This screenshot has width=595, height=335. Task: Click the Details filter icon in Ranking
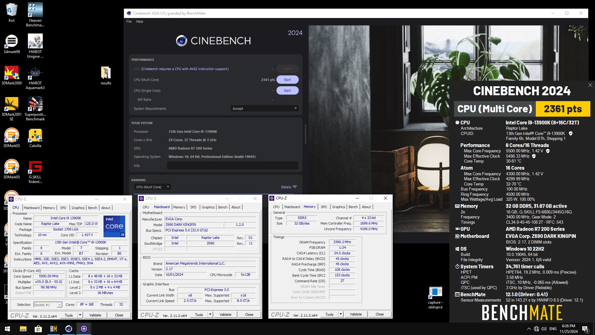(x=295, y=187)
